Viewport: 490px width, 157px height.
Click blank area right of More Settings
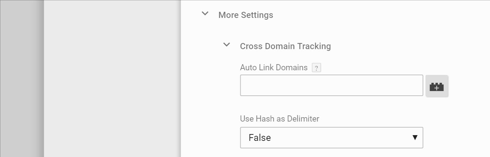[377, 15]
